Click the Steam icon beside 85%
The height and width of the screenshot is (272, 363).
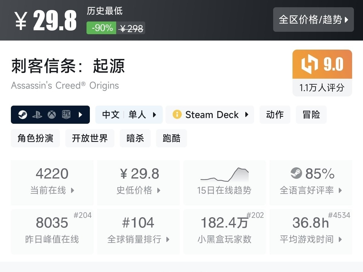click(x=296, y=173)
